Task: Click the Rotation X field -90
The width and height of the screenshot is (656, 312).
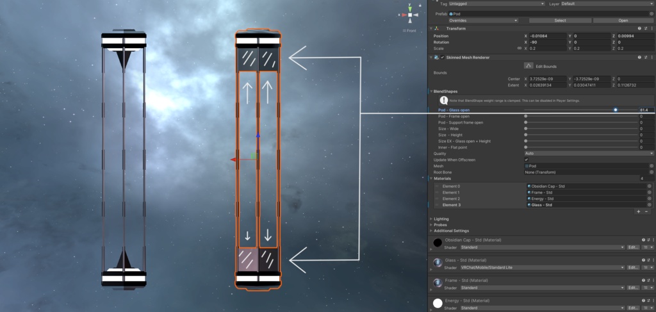Action: pos(548,42)
